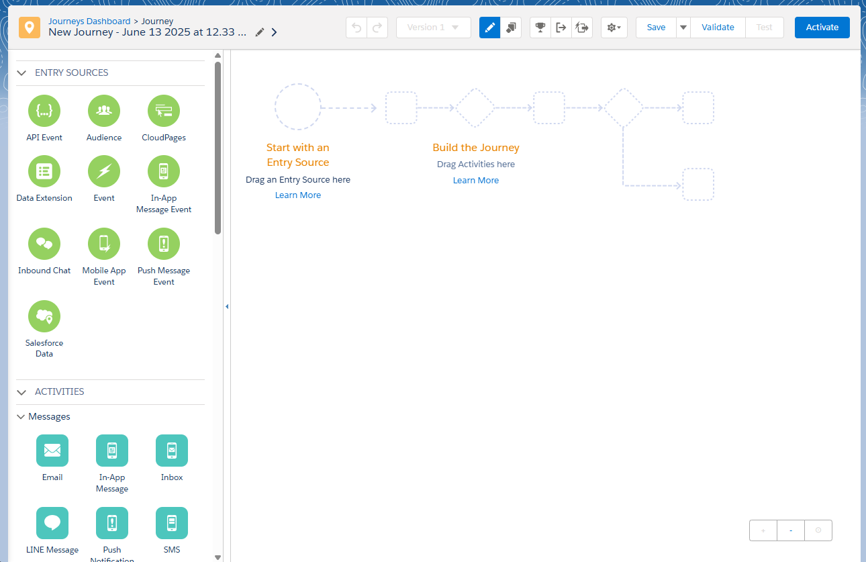Choose the Data Extension entry source
This screenshot has width=866, height=562.
(x=44, y=171)
